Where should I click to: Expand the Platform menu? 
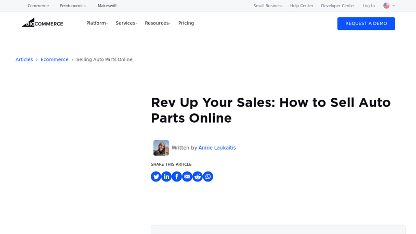(x=97, y=23)
